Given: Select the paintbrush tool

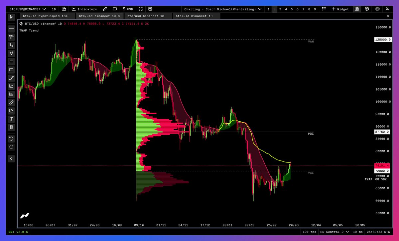Looking at the screenshot, I should (x=11, y=78).
